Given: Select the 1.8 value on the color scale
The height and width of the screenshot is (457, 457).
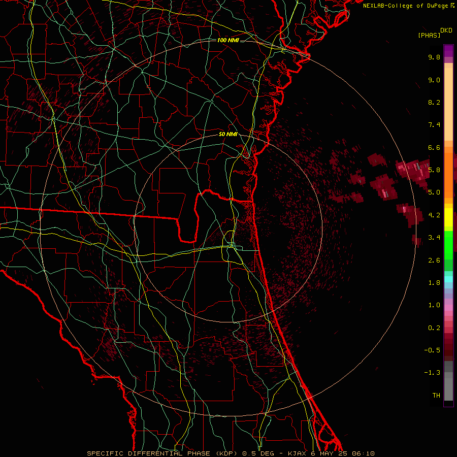Looking at the screenshot, I should pyautogui.click(x=434, y=283).
